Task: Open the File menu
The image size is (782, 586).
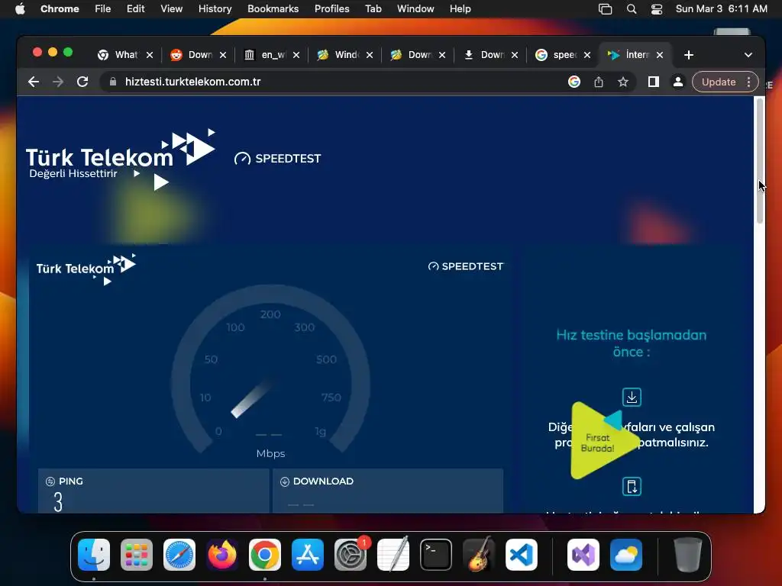Action: click(103, 8)
